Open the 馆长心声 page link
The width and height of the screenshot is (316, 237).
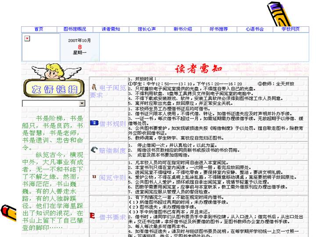tap(147, 29)
